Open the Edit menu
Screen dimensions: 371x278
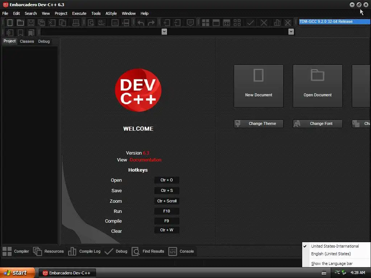[x=16, y=13]
